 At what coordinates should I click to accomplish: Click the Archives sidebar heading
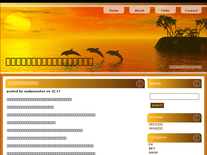click(x=156, y=117)
